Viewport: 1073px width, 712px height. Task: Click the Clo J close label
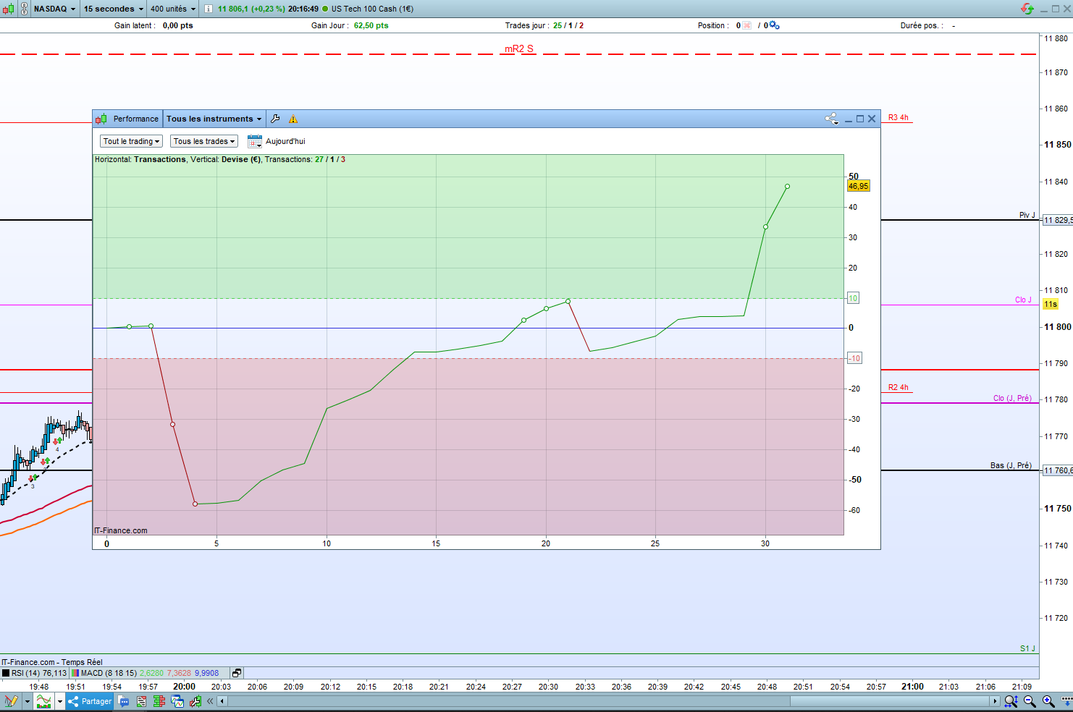[x=1023, y=300]
